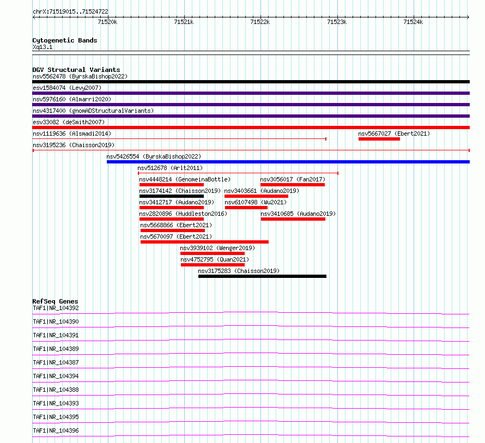This screenshot has height=443, width=485.
Task: Open esv1584074 (Levy2007) variant label
Action: coord(67,88)
